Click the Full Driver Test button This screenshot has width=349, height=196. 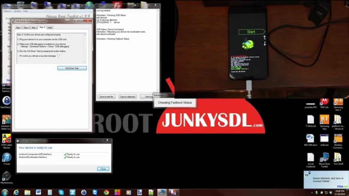tap(72, 68)
